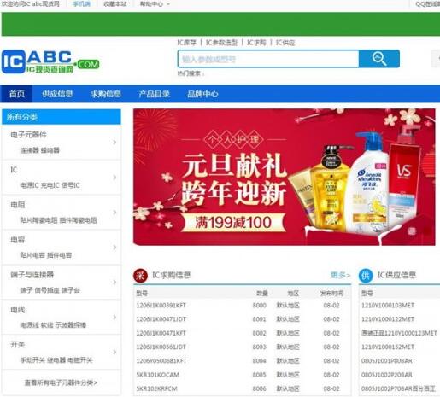
Task: Switch to the 品牌中心 tab
Action: [x=202, y=94]
